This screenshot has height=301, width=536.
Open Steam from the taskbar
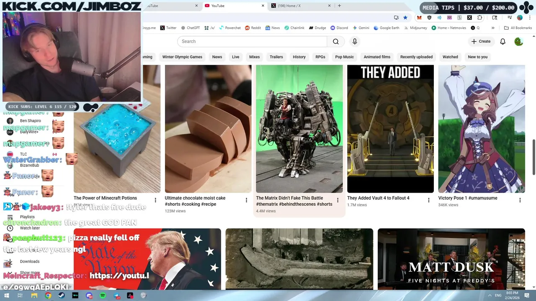(62, 296)
